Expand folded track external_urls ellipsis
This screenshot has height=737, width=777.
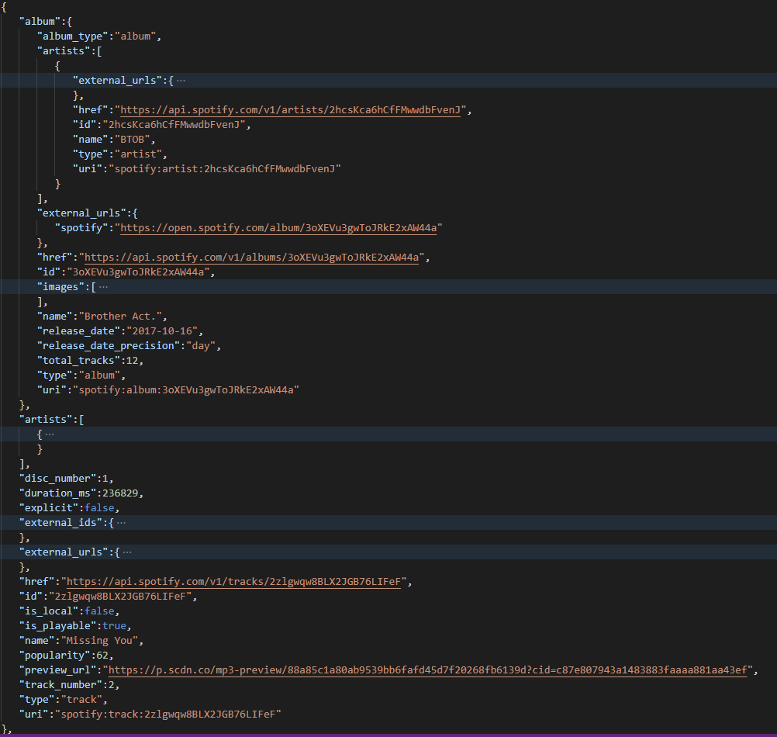[127, 552]
